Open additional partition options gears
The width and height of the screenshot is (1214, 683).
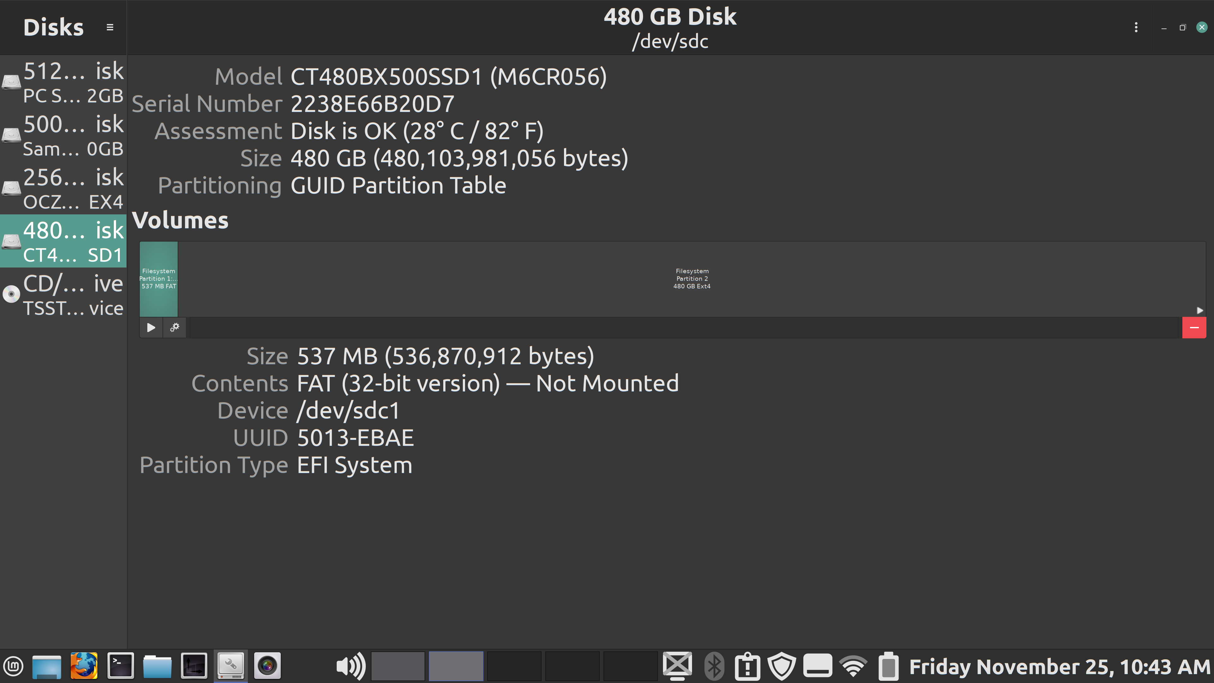point(175,328)
